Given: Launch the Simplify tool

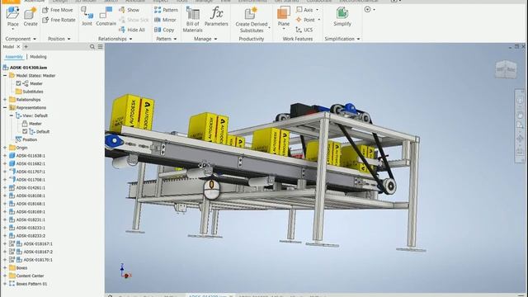Looking at the screenshot, I should (x=342, y=16).
